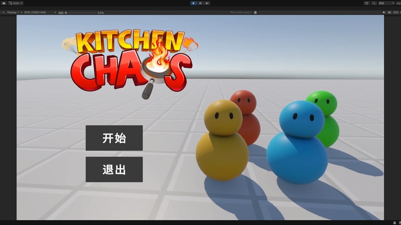The height and width of the screenshot is (225, 401).
Task: Open the QHD (2560x1440) resolution dropdown
Action: pyautogui.click(x=40, y=12)
